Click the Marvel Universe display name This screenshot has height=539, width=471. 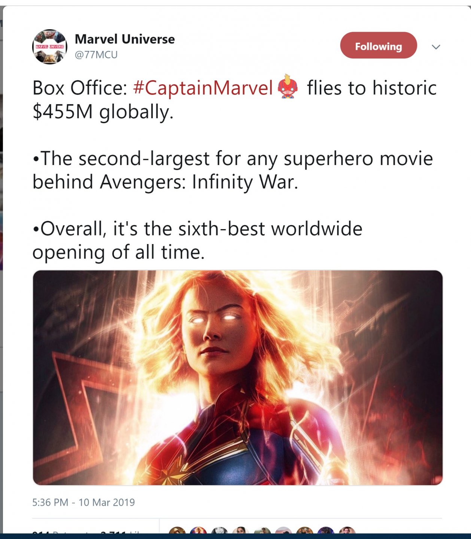point(125,39)
